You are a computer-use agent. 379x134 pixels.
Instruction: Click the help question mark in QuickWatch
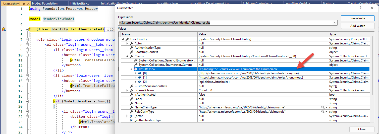(361, 8)
